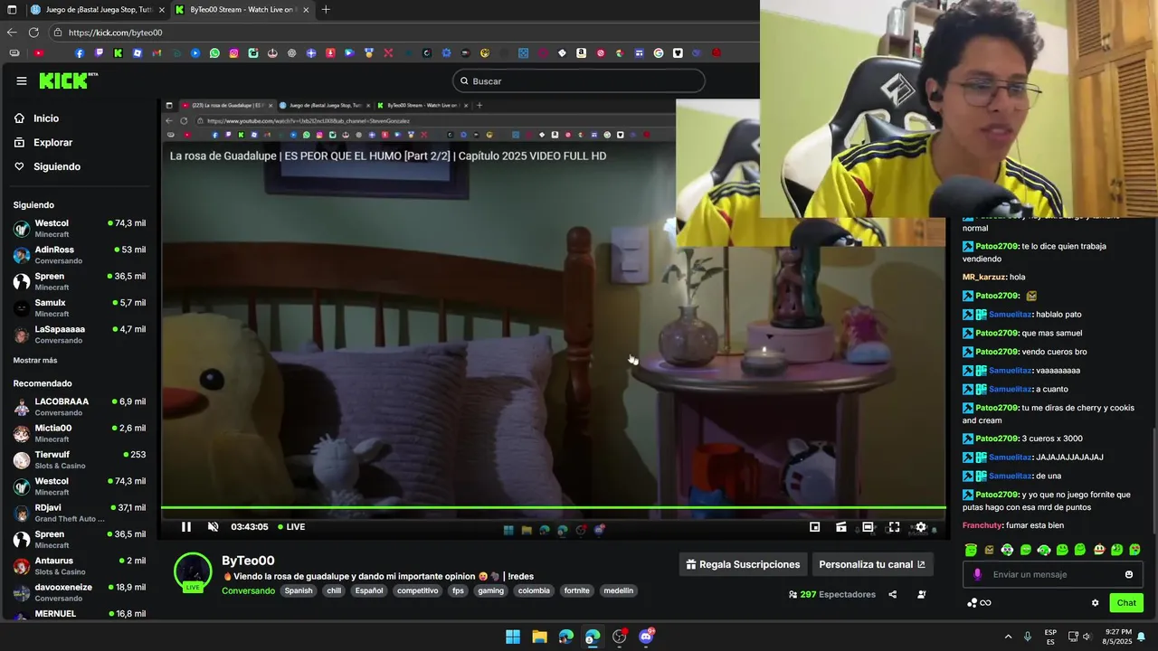Open LACOBRAAA recommended channel
1158x651 pixels.
point(80,407)
